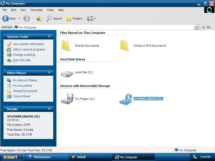Click the Shared Documents label in file list
215x161 pixels.
click(87, 46)
